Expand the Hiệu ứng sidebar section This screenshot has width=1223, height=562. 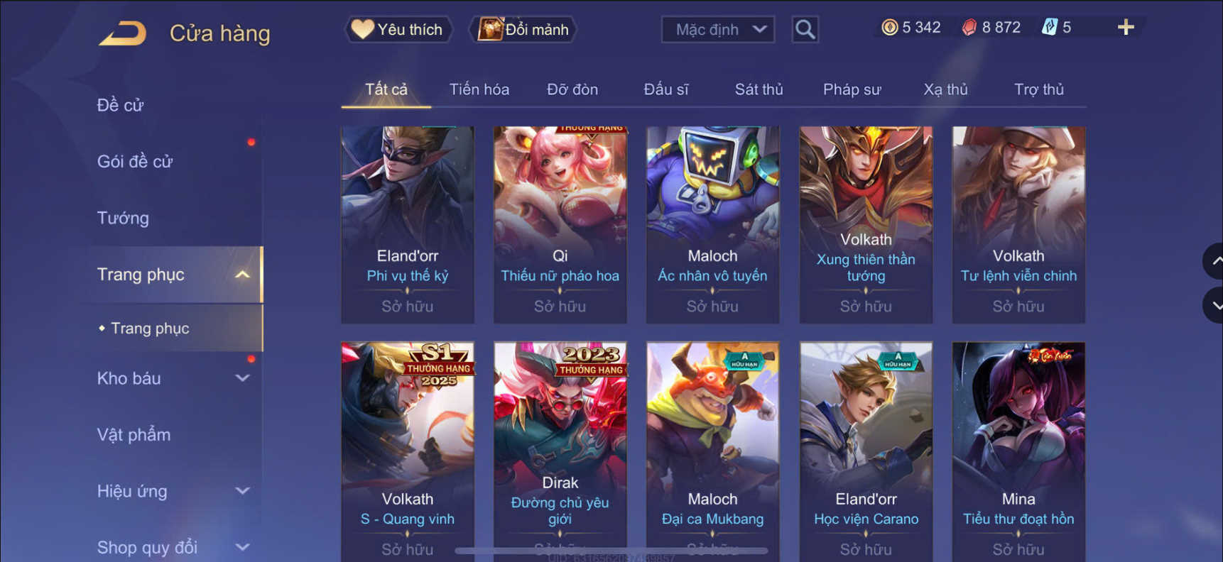pos(242,491)
